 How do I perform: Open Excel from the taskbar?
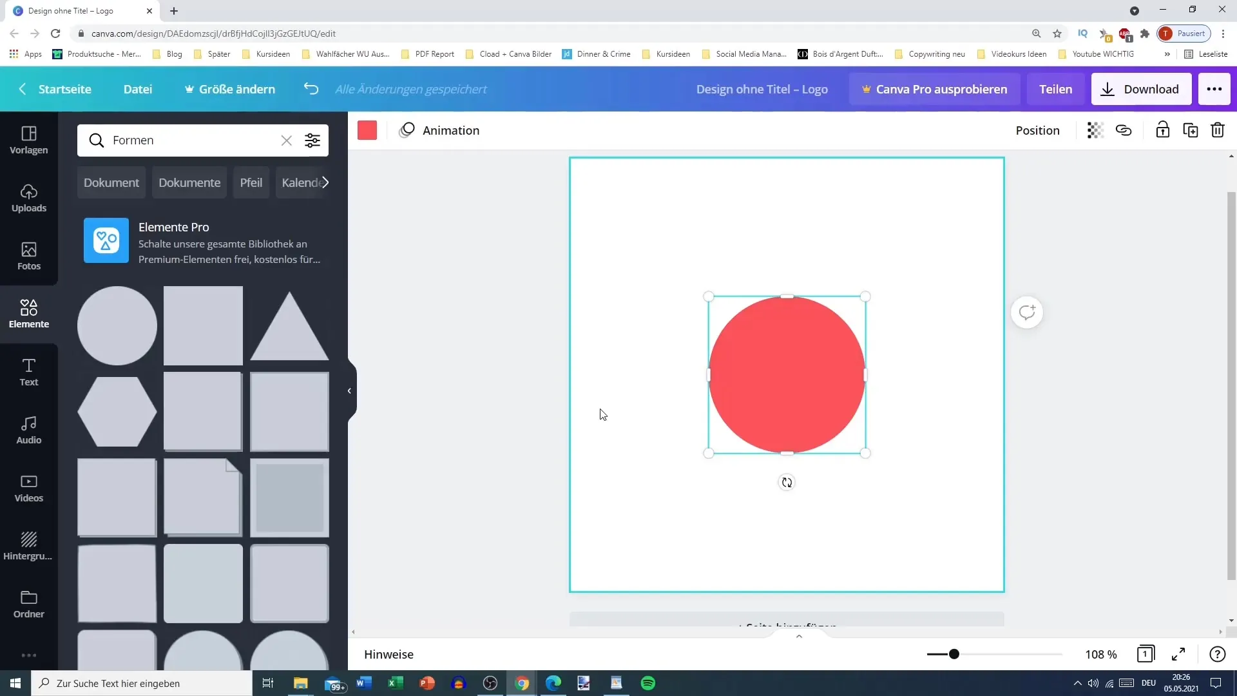396,683
